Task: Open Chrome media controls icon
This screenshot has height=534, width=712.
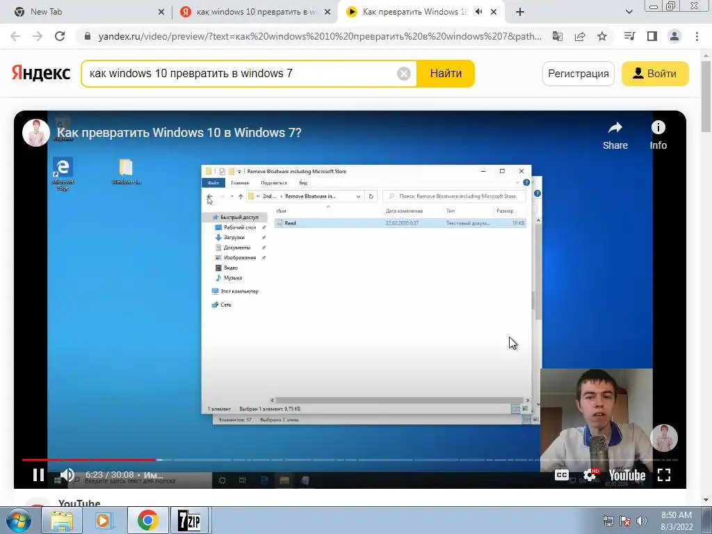Action: [x=630, y=36]
